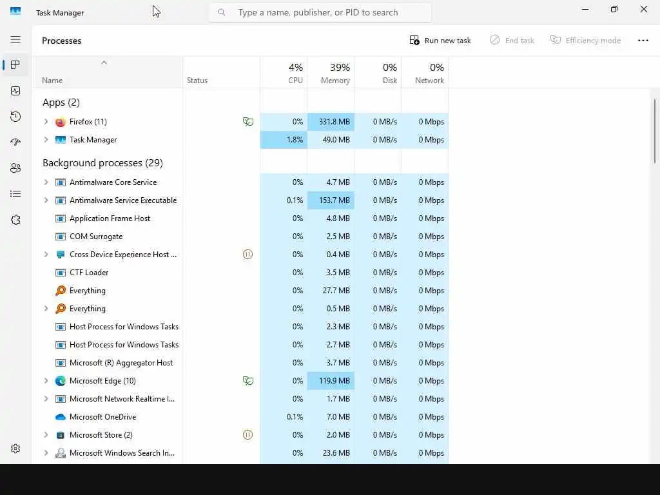Open the Details list sidebar icon

point(15,193)
